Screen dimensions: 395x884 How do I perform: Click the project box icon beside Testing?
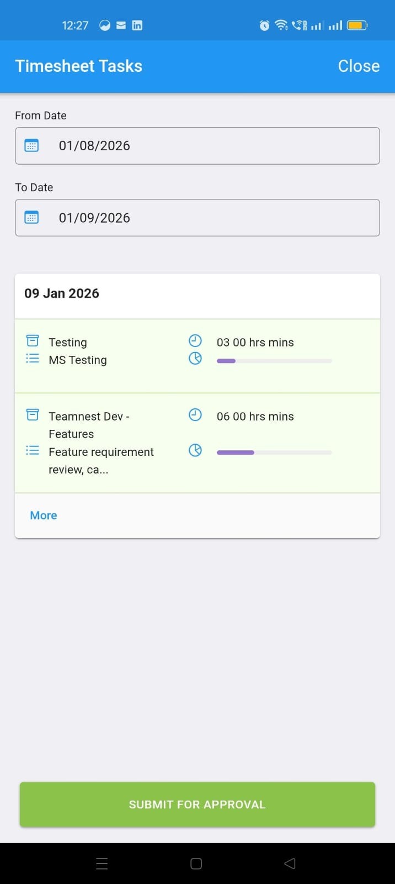33,341
